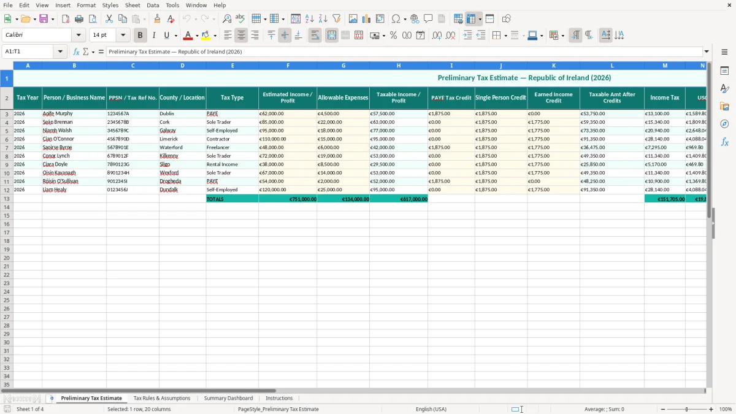The height and width of the screenshot is (414, 736).
Task: Switch to Instructions sheet tab
Action: pyautogui.click(x=279, y=399)
